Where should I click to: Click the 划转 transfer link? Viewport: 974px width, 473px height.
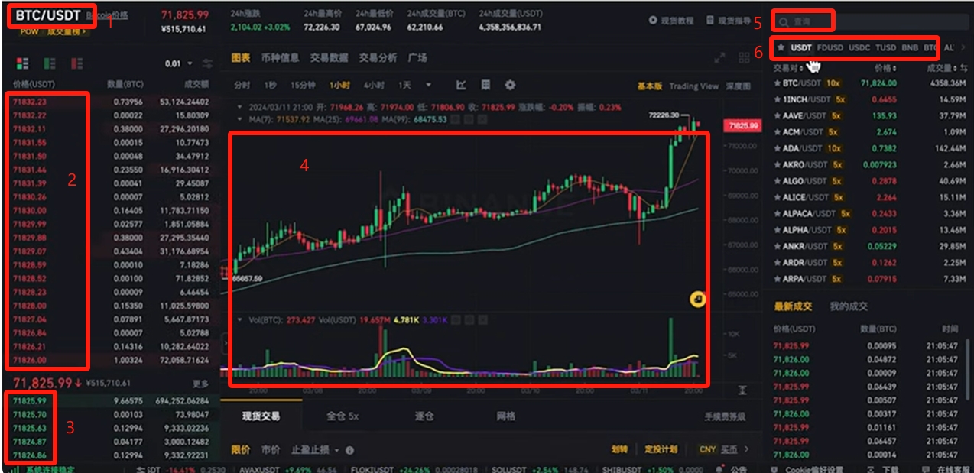pos(620,449)
